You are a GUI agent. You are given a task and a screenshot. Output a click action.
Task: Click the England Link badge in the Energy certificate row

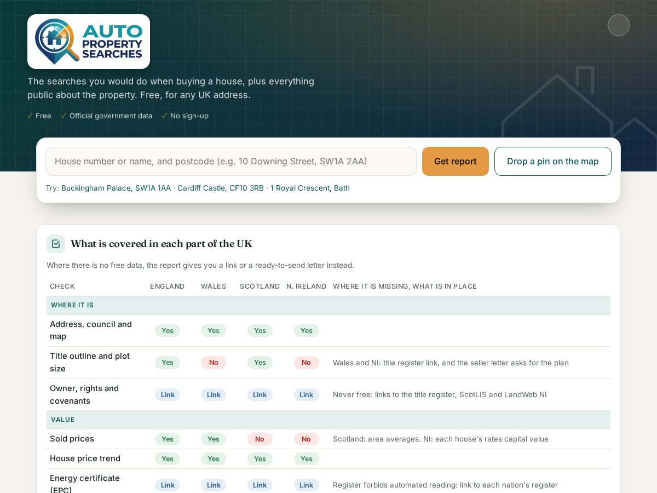tap(168, 485)
